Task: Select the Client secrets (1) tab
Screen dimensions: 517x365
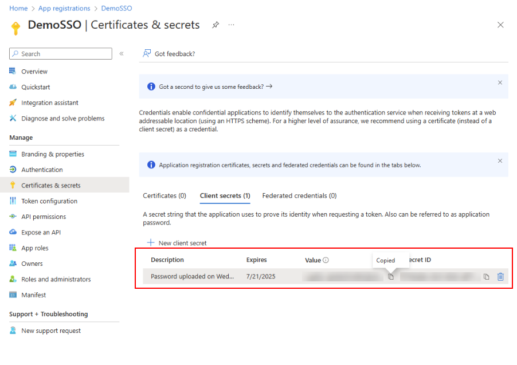Action: point(225,196)
